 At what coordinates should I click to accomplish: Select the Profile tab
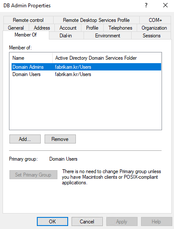click(x=92, y=28)
